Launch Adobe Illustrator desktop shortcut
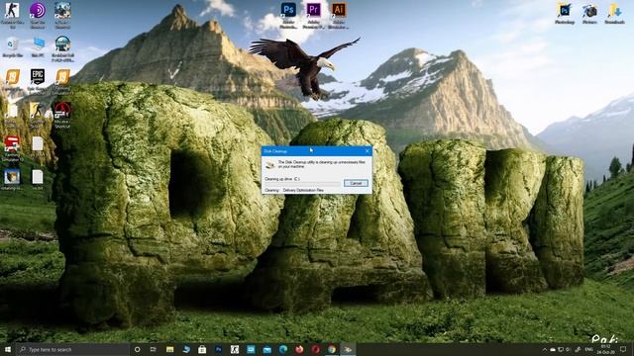Viewport: 634px width, 356px height. click(x=339, y=15)
